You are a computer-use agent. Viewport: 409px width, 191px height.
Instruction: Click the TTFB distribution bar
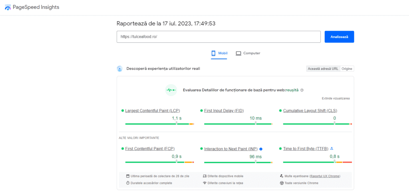click(318, 162)
